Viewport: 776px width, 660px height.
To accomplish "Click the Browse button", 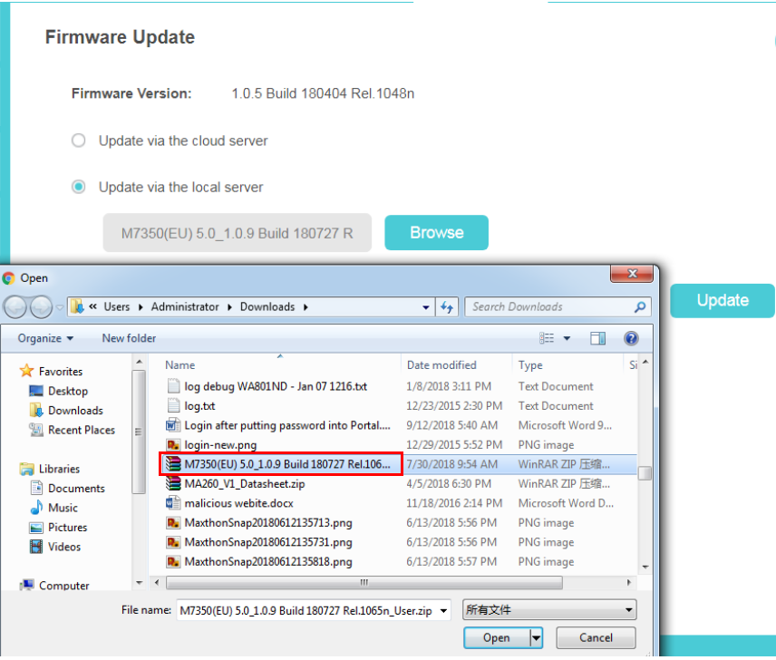I will point(436,232).
